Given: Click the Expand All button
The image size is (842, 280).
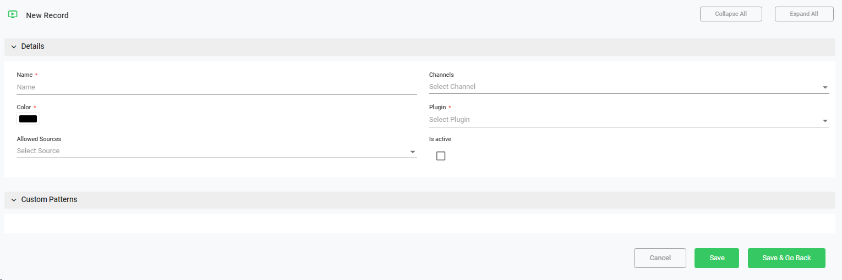Looking at the screenshot, I should (x=803, y=14).
